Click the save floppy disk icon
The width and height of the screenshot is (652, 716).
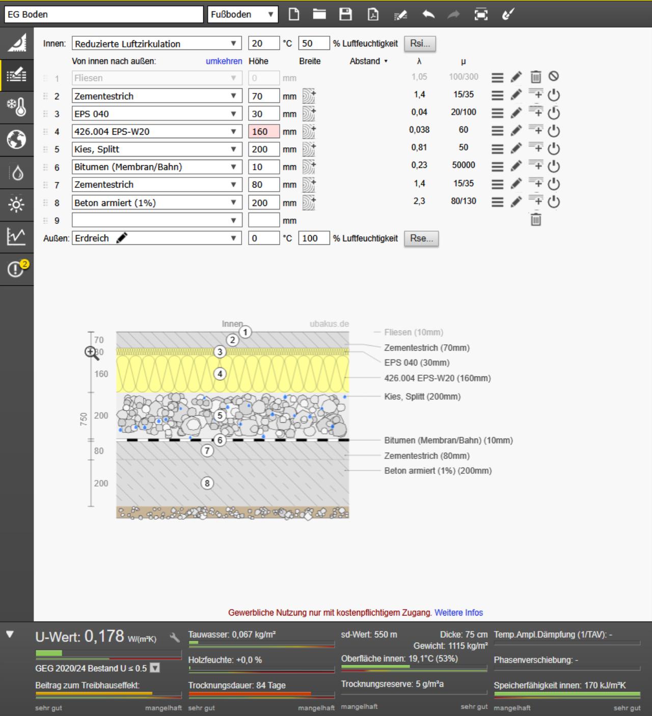tap(345, 14)
